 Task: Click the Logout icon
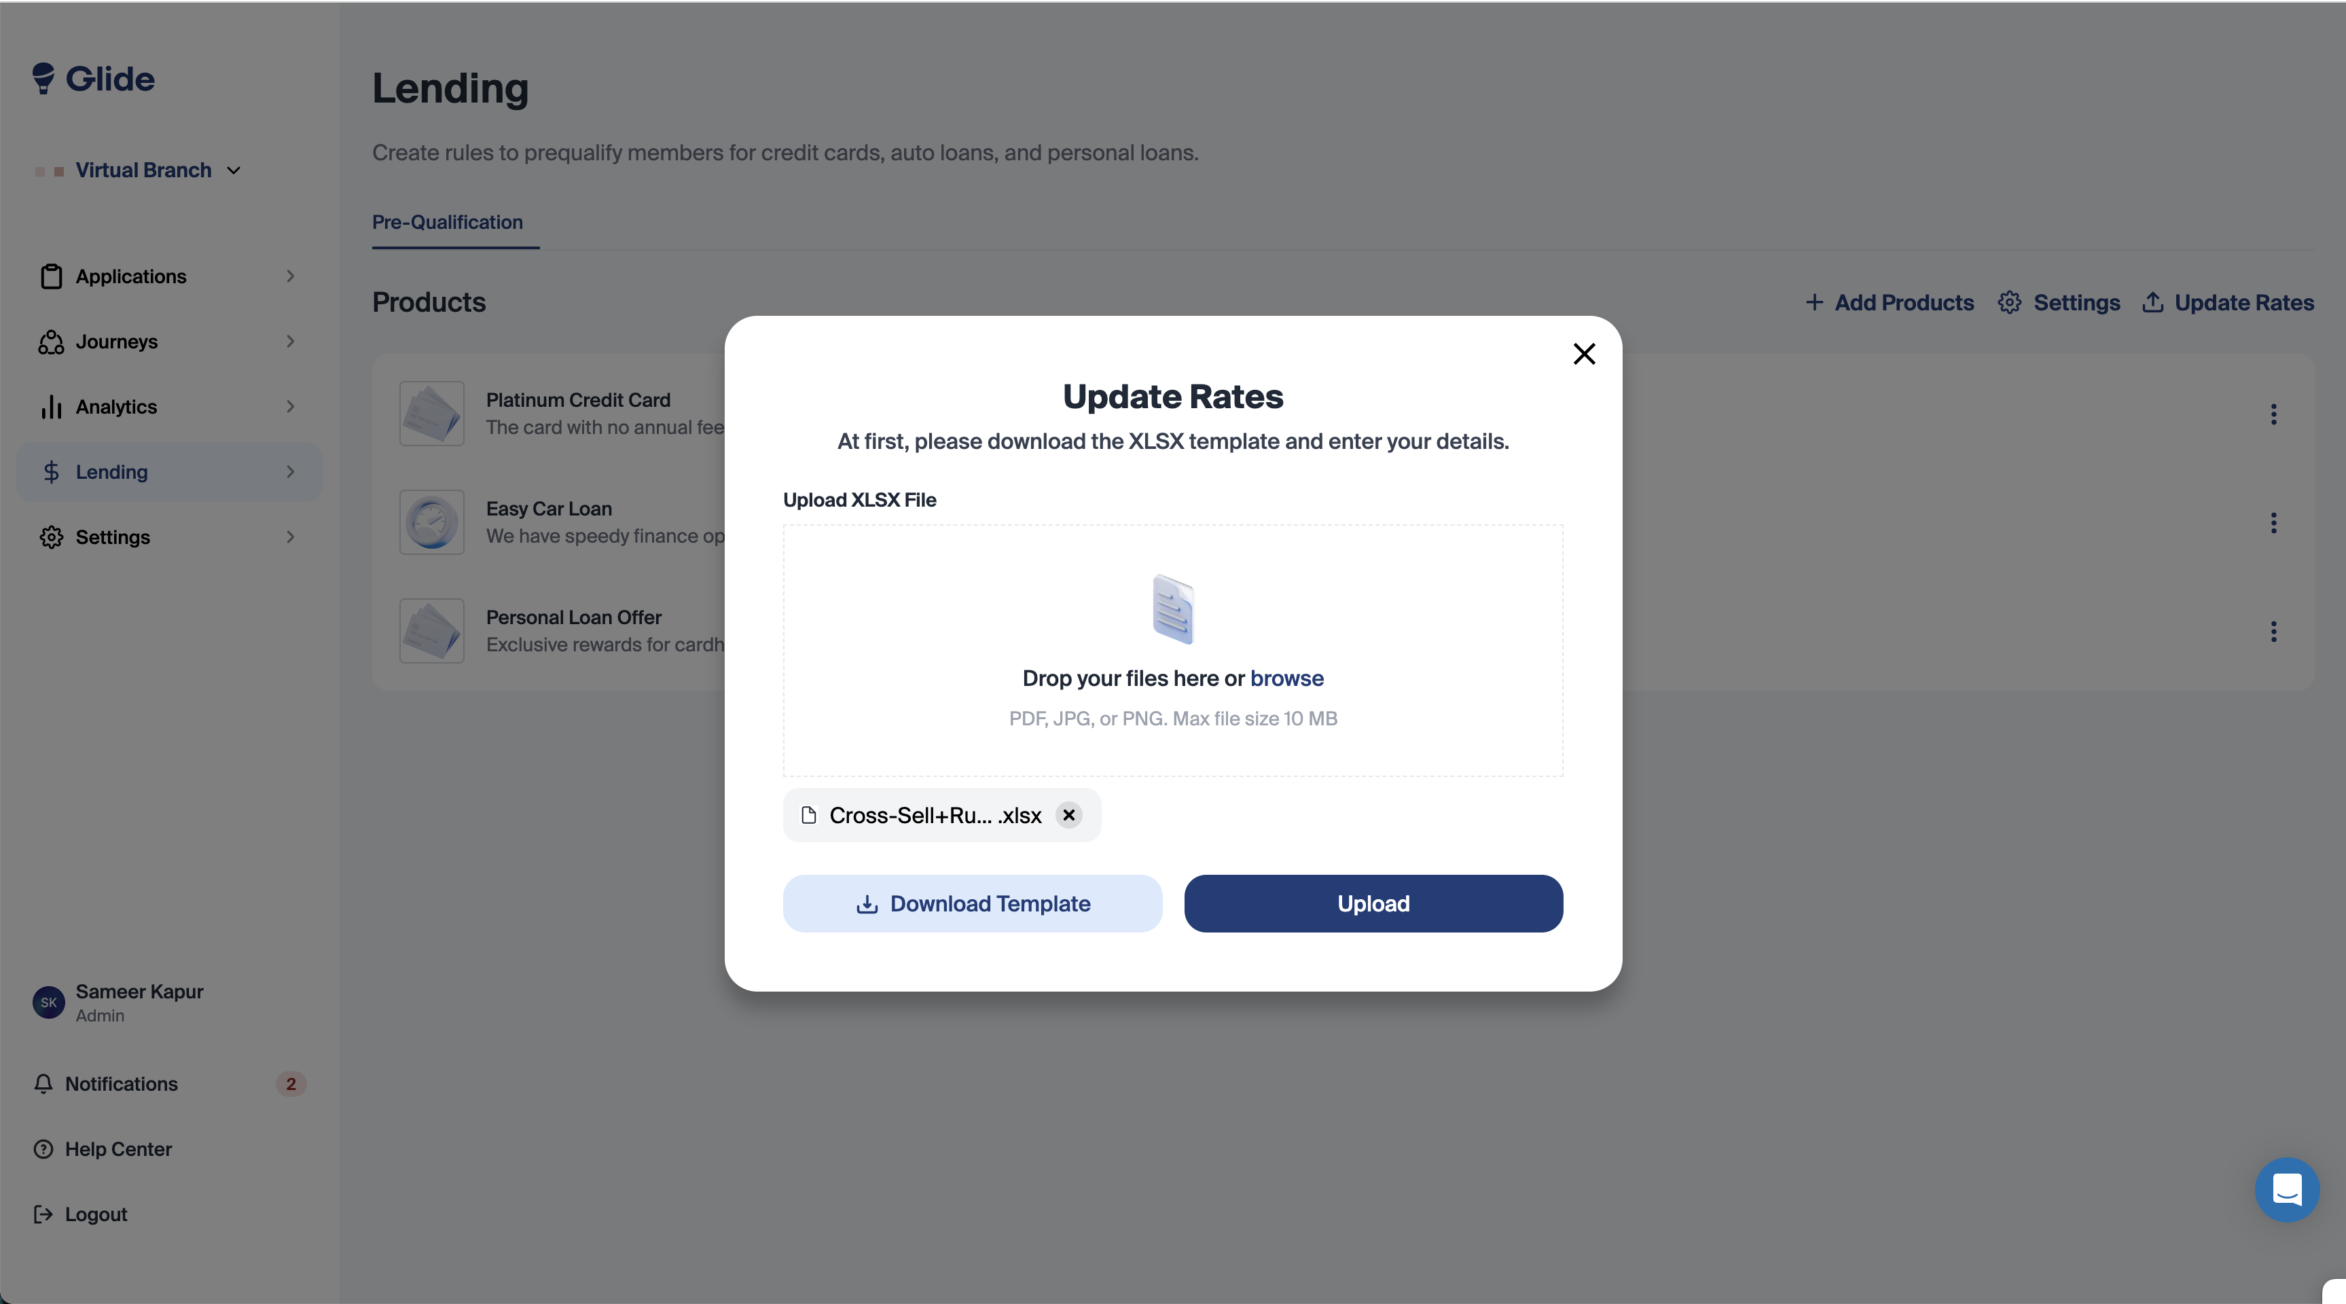click(x=43, y=1215)
